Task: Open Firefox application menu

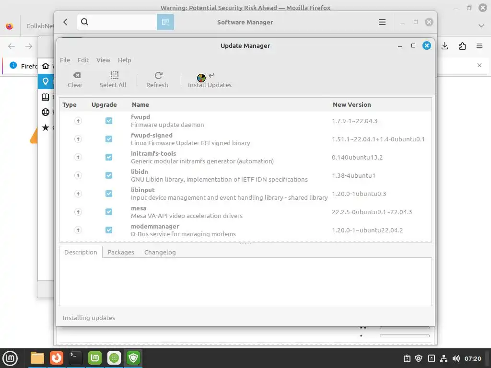Action: 479,46
